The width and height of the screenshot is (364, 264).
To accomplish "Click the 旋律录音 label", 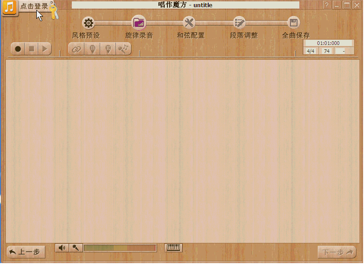I will pos(139,35).
